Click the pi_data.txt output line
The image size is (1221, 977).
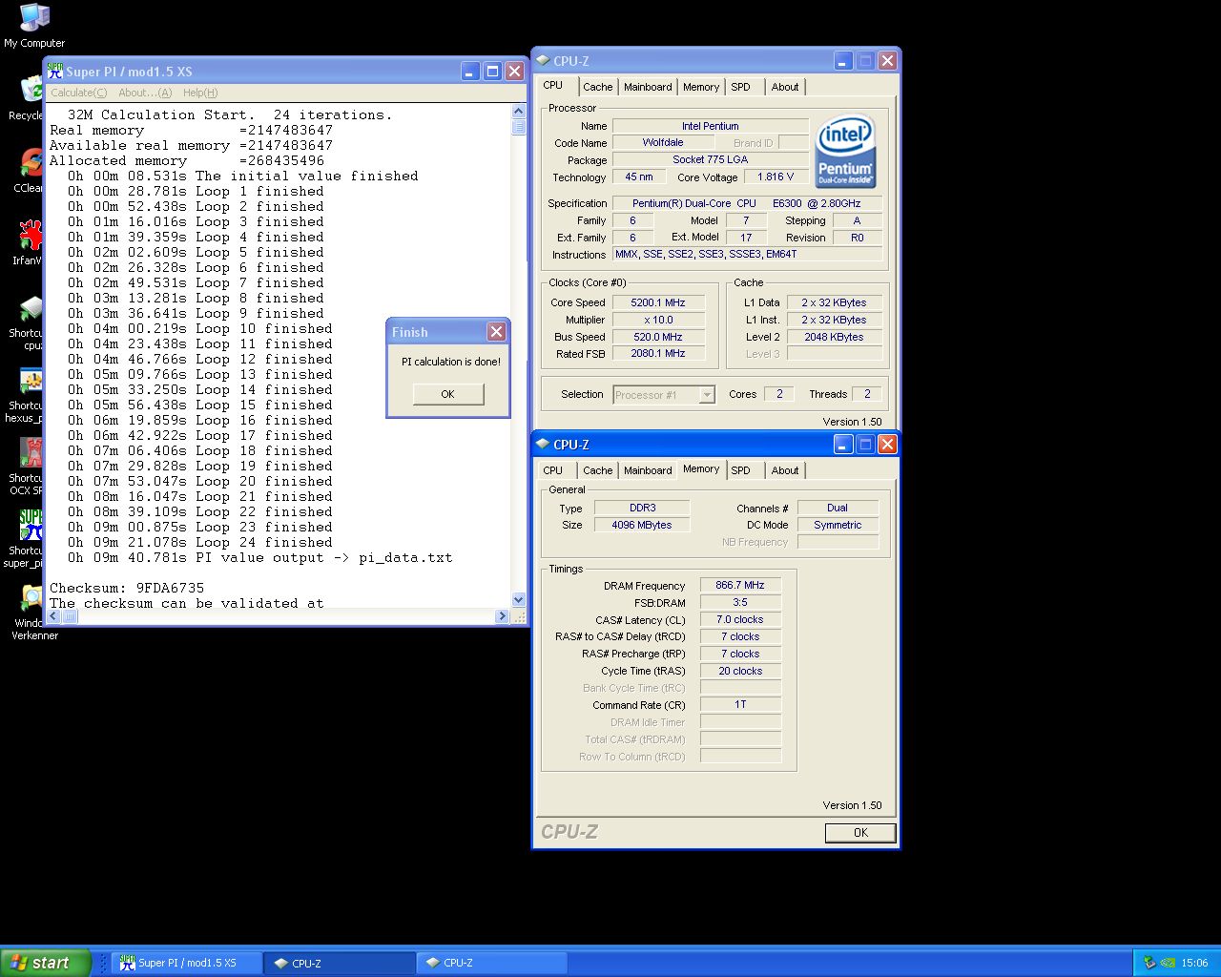click(259, 557)
